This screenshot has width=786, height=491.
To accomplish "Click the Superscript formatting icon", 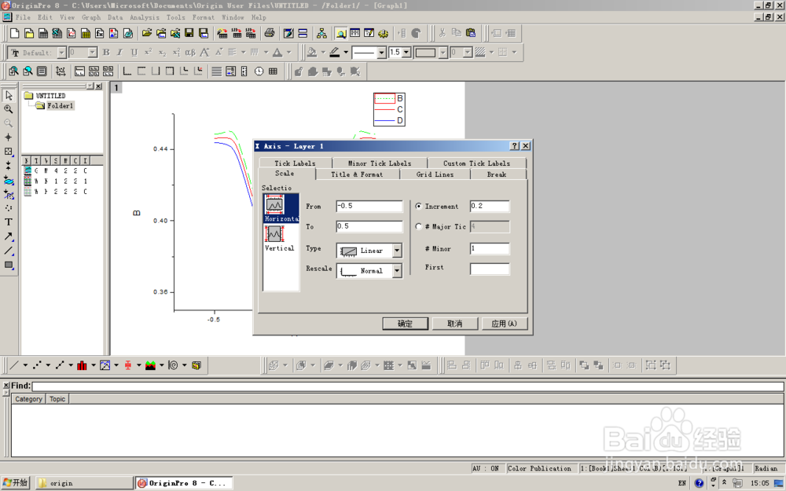I will pos(148,52).
